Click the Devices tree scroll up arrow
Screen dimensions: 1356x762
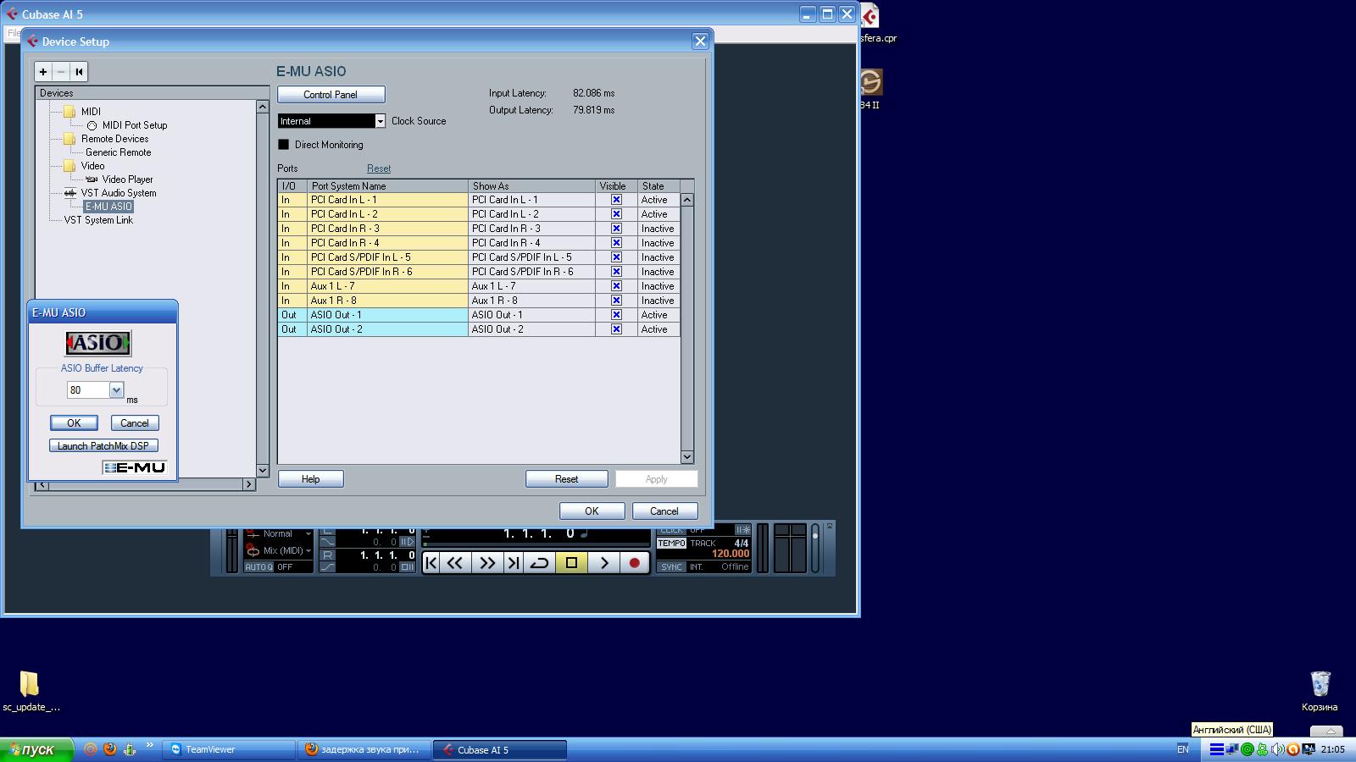(262, 108)
